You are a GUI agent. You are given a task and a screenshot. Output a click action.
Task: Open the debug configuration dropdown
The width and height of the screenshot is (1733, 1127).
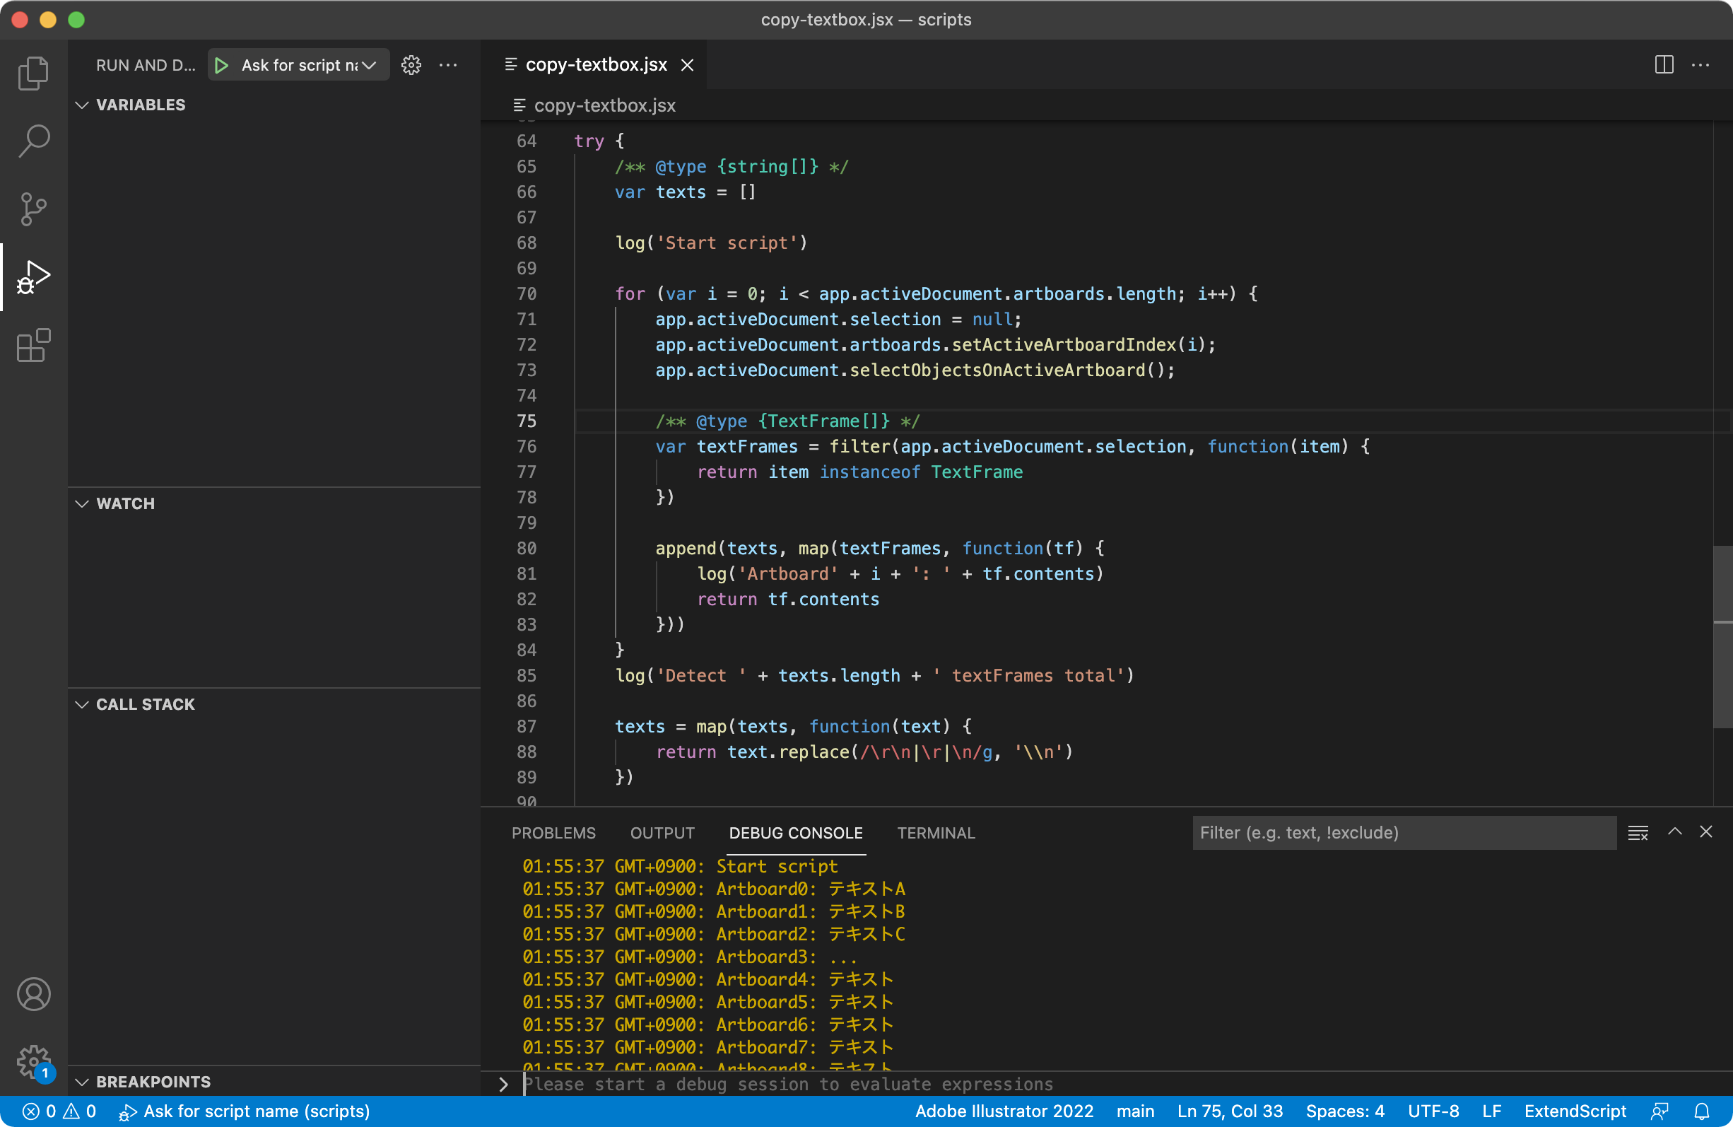(368, 65)
